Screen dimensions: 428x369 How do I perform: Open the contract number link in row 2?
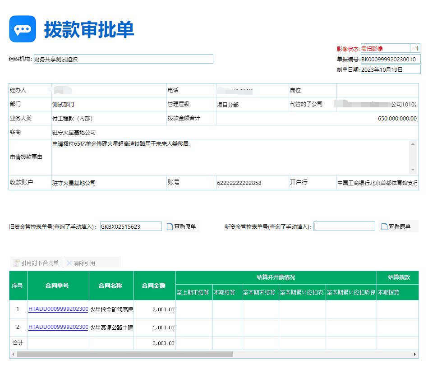58,327
